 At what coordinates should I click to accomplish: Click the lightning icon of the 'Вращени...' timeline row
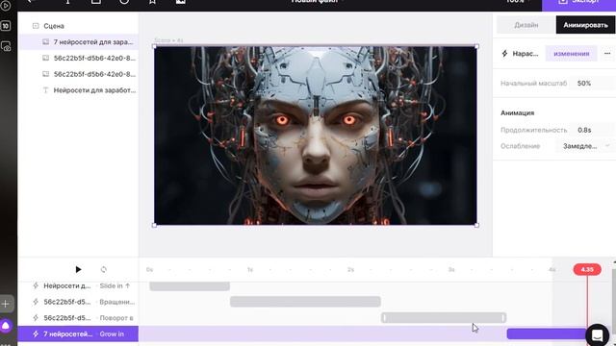(x=36, y=302)
